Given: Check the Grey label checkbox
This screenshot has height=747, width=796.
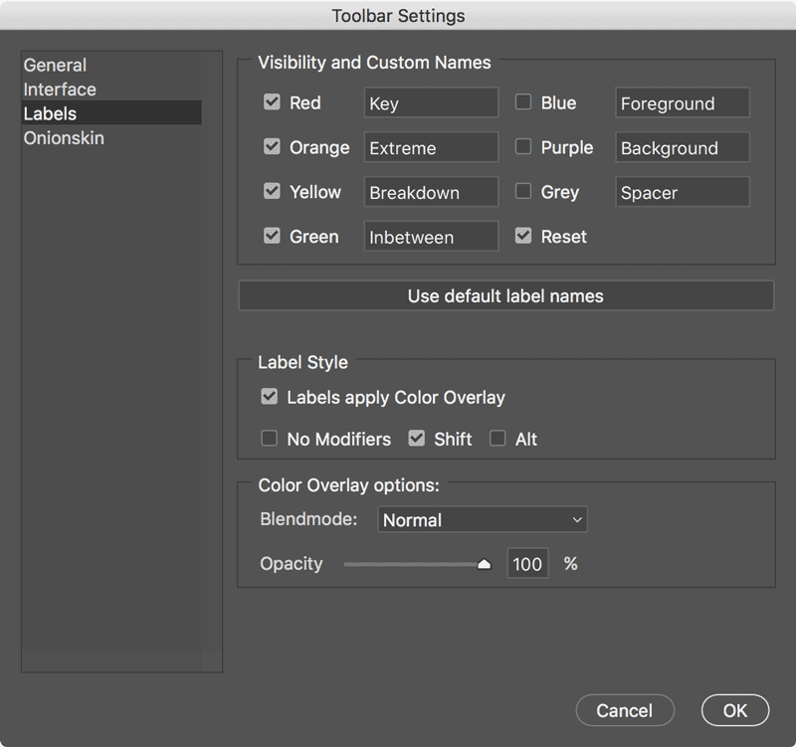Looking at the screenshot, I should (x=523, y=191).
